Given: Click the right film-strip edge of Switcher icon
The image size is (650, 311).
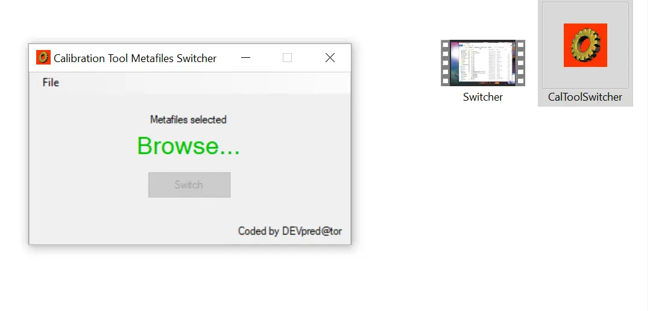Looking at the screenshot, I should click(x=520, y=63).
